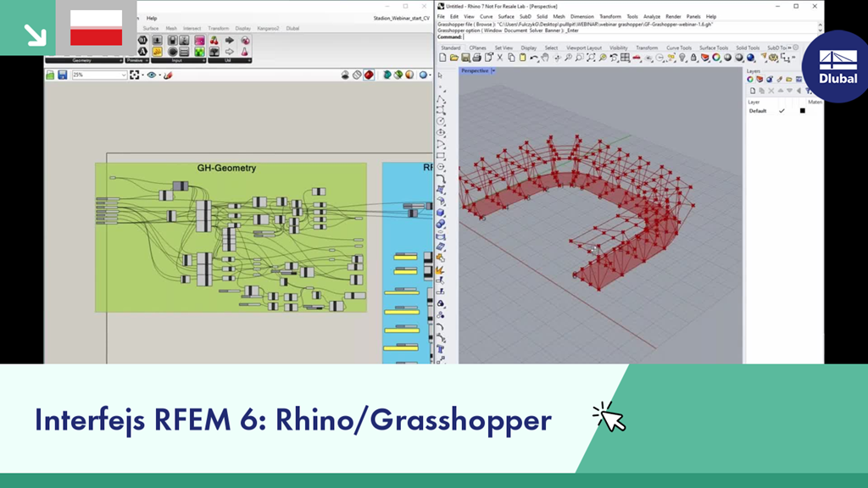Expand the Grasshopper Primitive panel plus
Viewport: 868px width, 488px height.
click(x=146, y=60)
